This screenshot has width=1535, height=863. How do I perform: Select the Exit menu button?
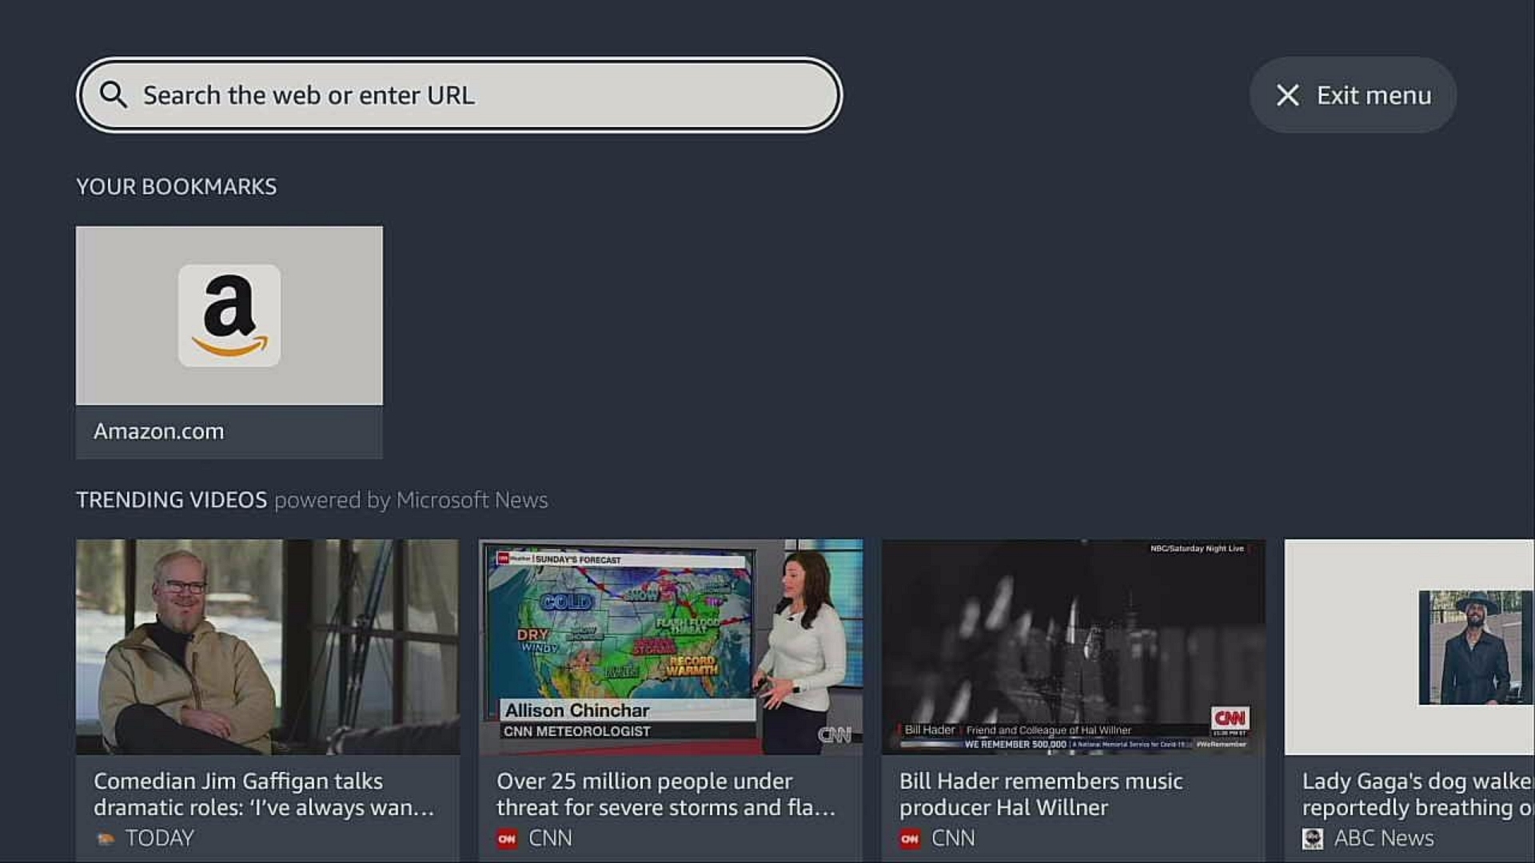1353,95
